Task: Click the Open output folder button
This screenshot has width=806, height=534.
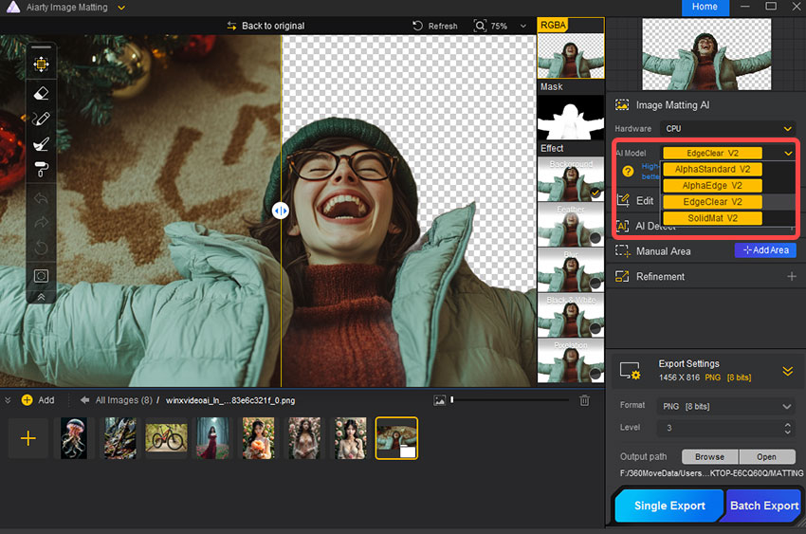Action: click(x=766, y=456)
